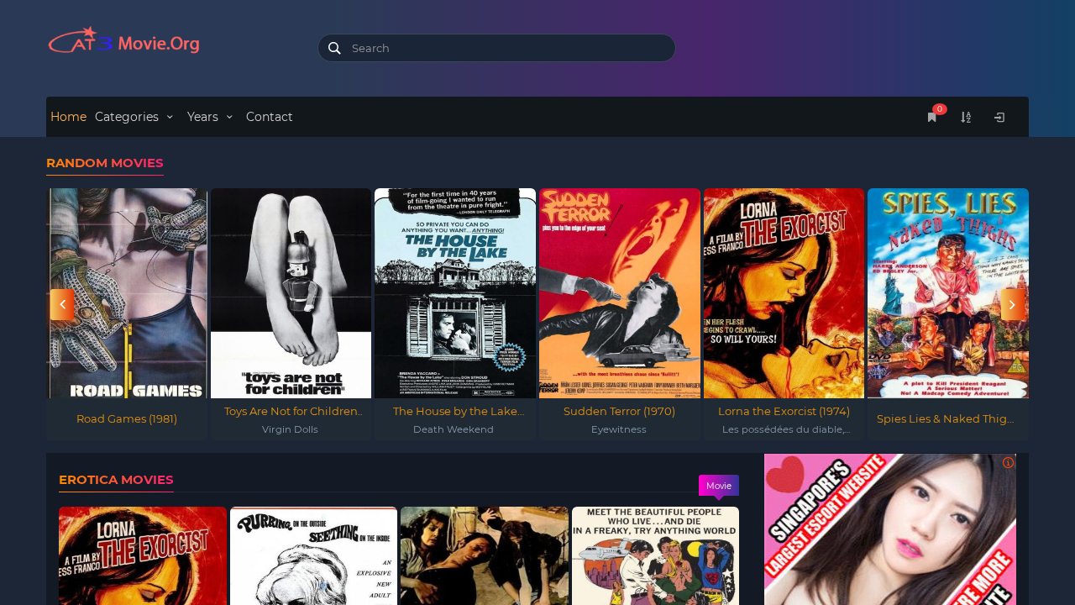Select the Toys Are Not for Children poster
The height and width of the screenshot is (605, 1075).
pos(291,293)
